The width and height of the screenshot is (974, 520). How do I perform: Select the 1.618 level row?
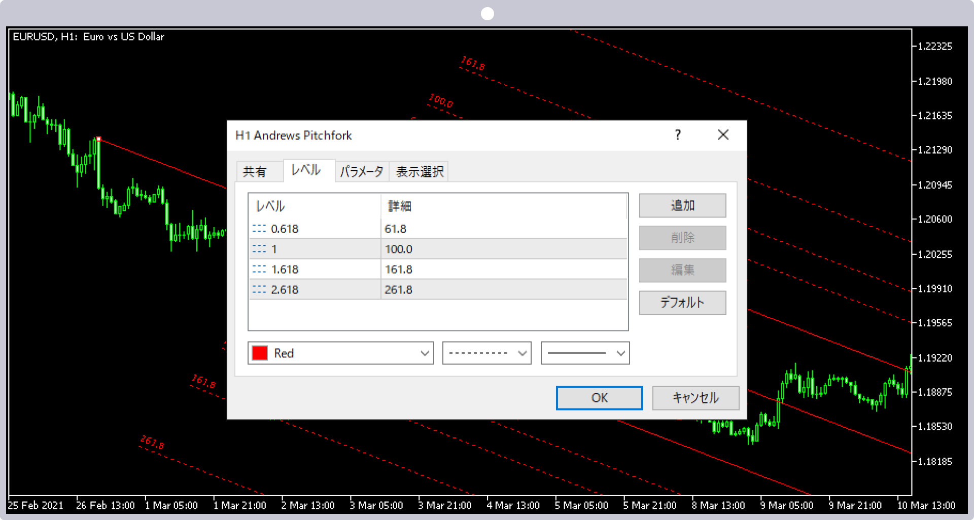click(x=438, y=269)
